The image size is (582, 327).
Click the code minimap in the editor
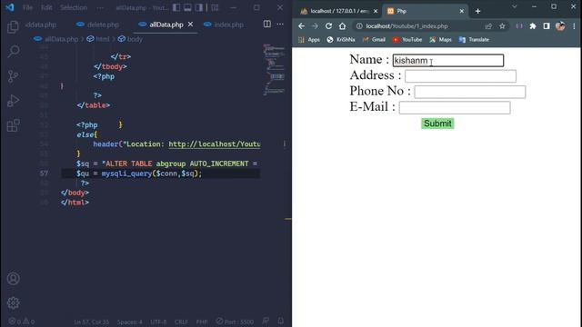pyautogui.click(x=274, y=70)
